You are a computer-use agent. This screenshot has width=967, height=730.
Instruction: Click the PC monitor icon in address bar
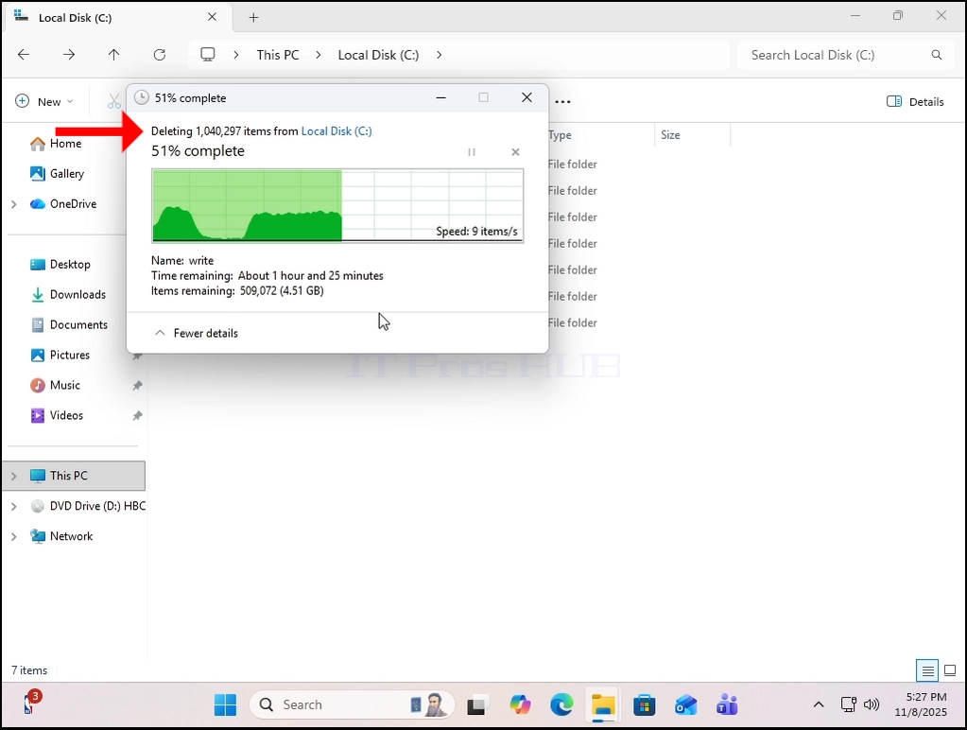point(208,54)
